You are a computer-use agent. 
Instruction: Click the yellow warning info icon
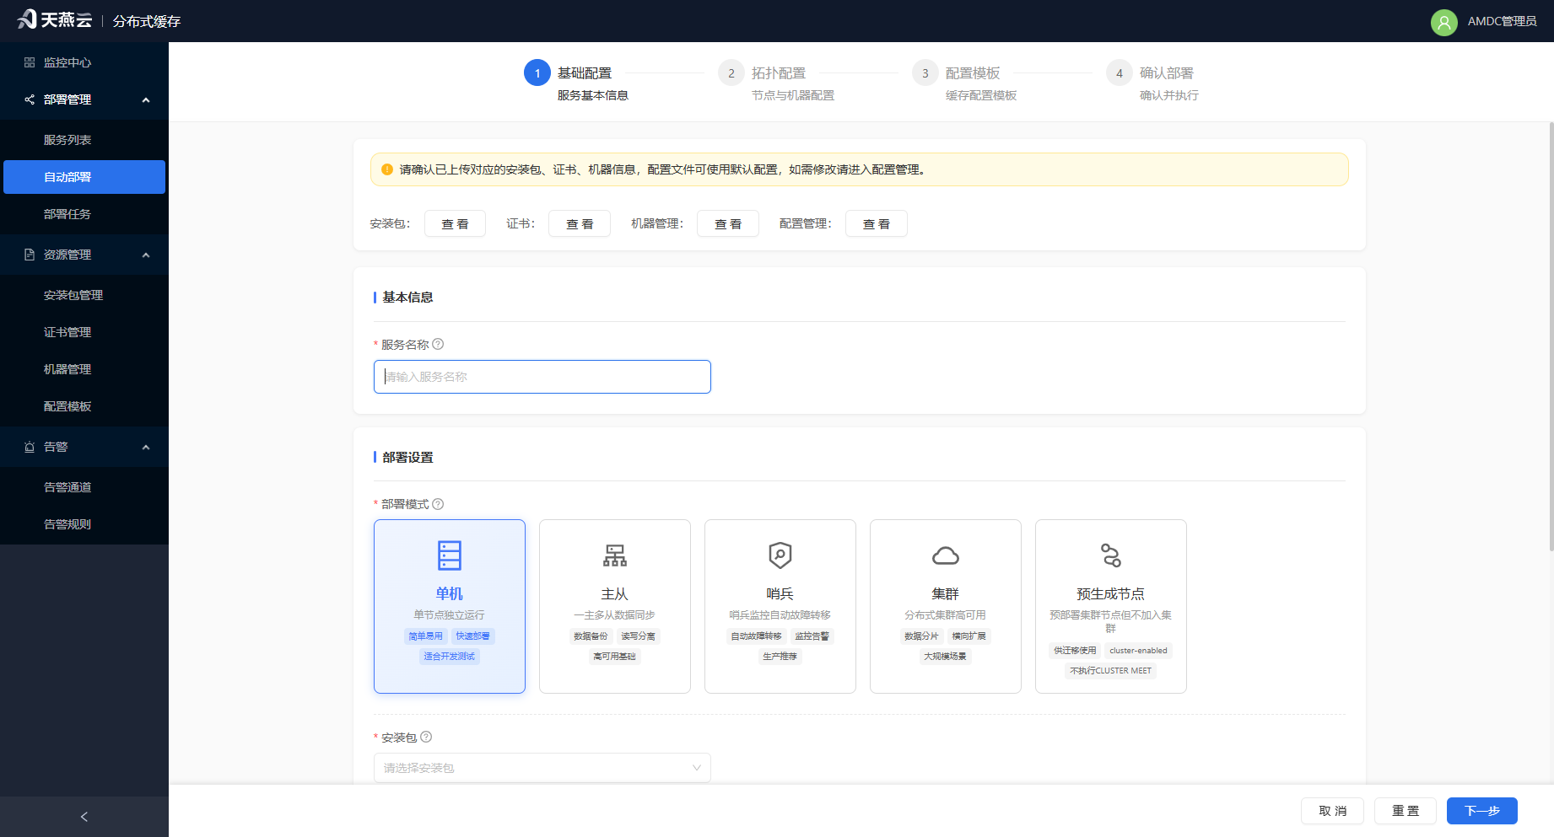[387, 169]
